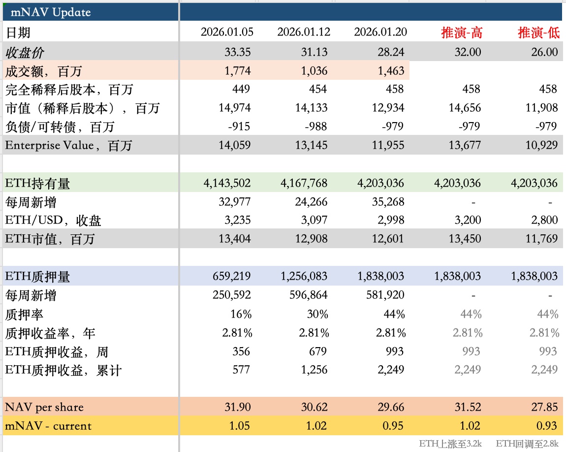This screenshot has height=452, width=566.
Task: Select the 2026.01.05 date column header
Action: [227, 32]
